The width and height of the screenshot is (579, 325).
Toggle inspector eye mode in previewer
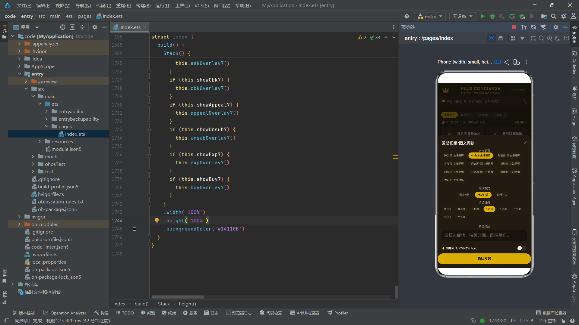pyautogui.click(x=492, y=38)
